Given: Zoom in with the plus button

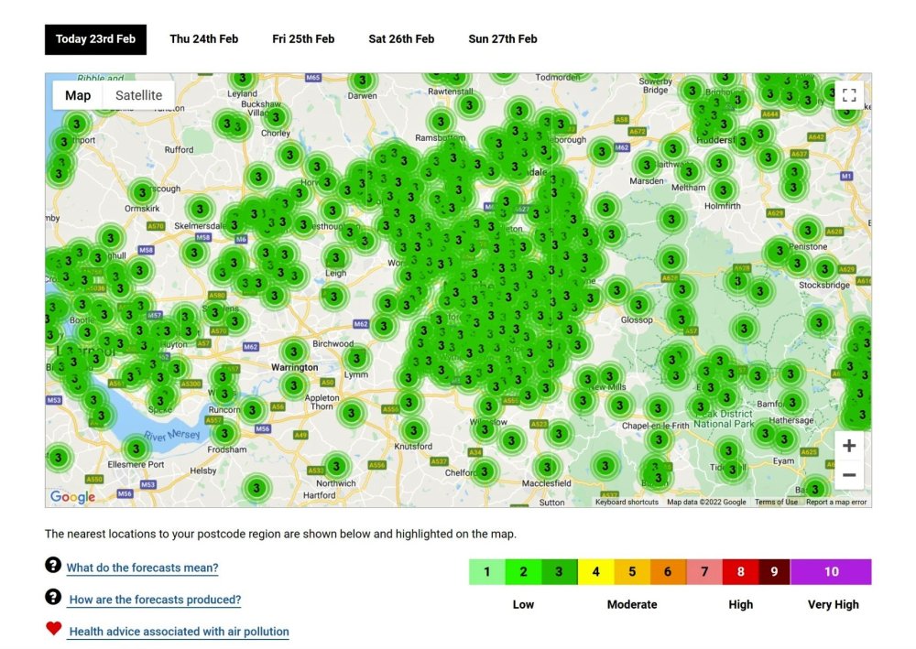Looking at the screenshot, I should coord(849,446).
